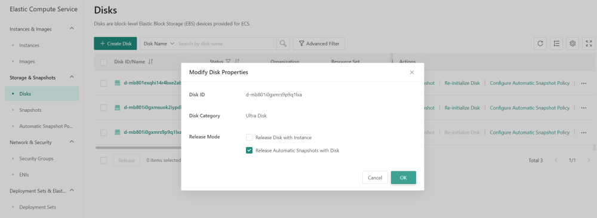Tick the bottom select-all checkbox near Release
This screenshot has width=597, height=218.
[103, 161]
